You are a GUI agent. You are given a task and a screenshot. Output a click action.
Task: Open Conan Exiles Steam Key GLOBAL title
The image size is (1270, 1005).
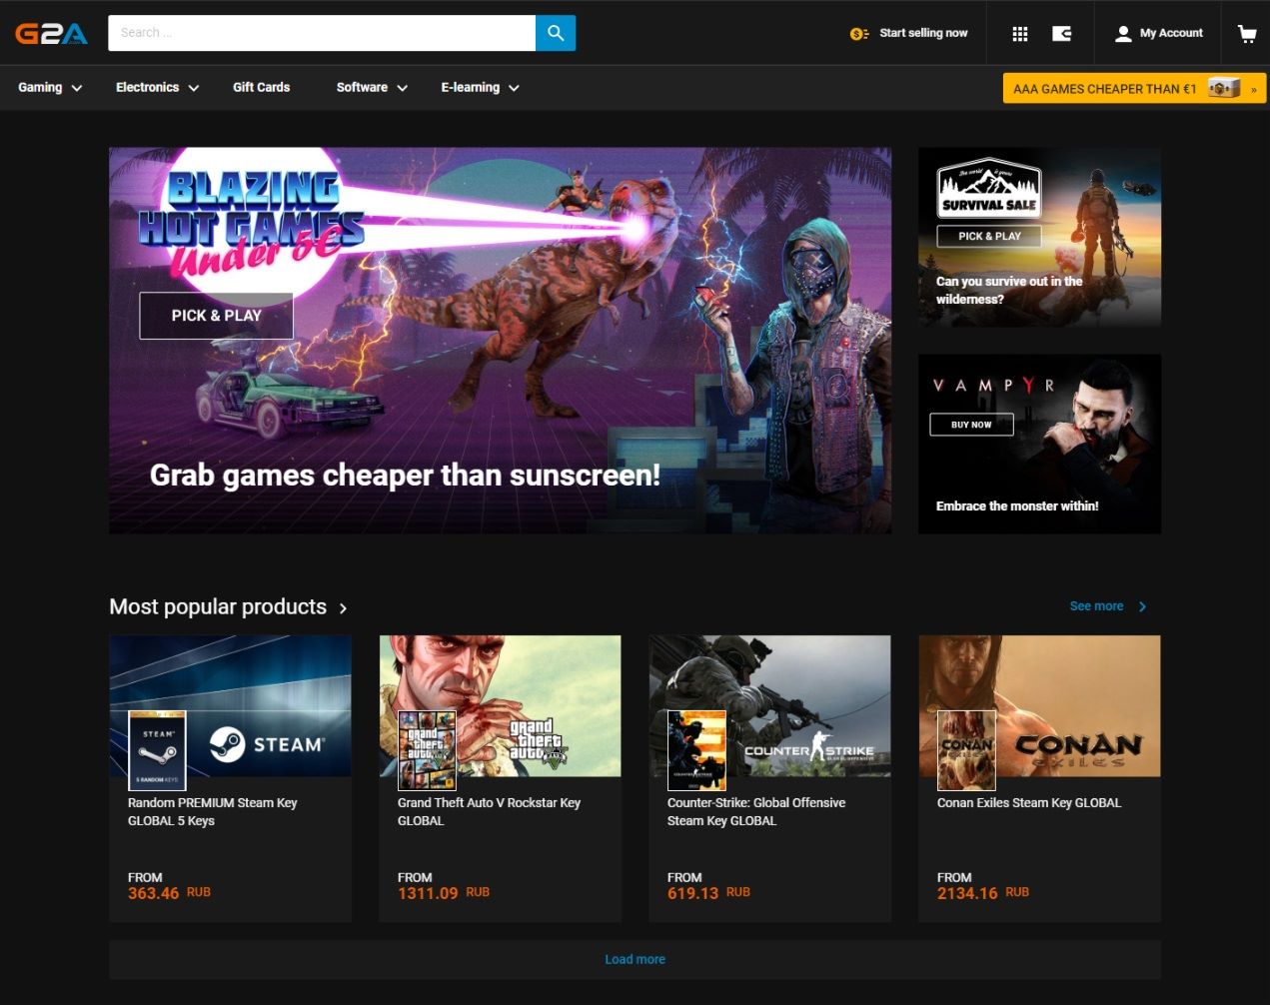click(x=1029, y=803)
